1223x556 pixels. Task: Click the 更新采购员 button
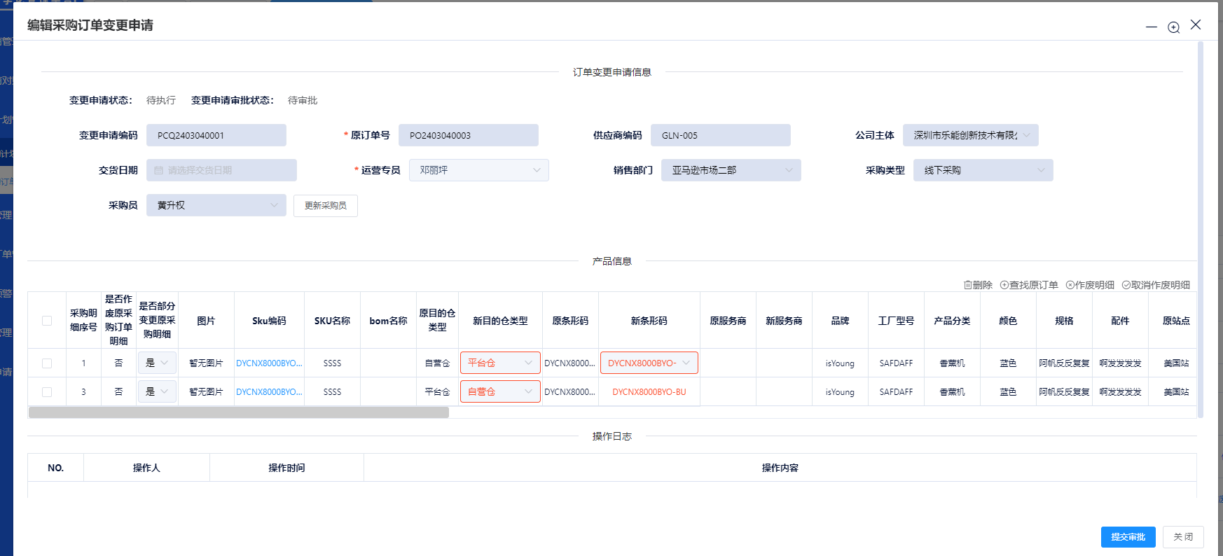point(326,206)
